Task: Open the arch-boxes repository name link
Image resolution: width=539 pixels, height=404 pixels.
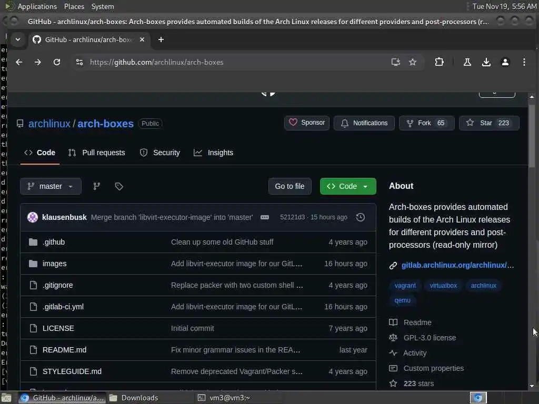Action: pyautogui.click(x=105, y=123)
